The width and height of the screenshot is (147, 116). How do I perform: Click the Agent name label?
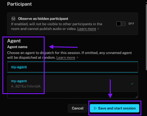click(x=17, y=47)
